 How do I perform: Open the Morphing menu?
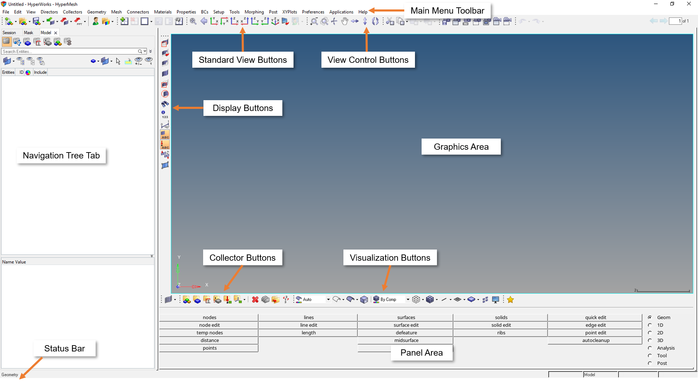254,12
